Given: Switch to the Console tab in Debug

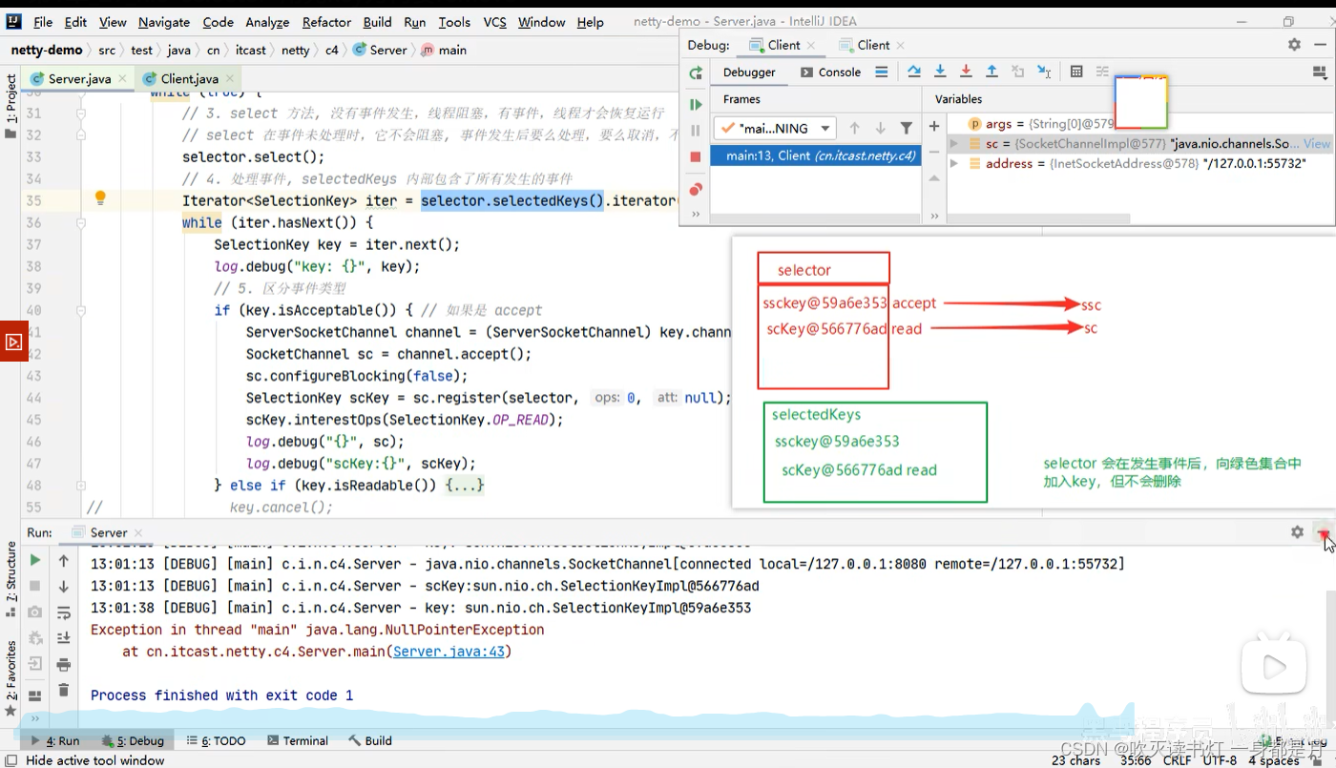Looking at the screenshot, I should (830, 73).
